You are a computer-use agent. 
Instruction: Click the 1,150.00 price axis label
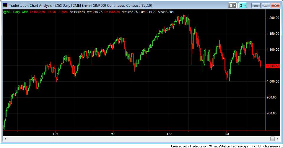(x=273, y=34)
